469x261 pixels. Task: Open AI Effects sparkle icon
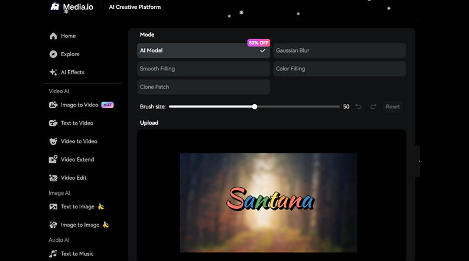click(53, 73)
